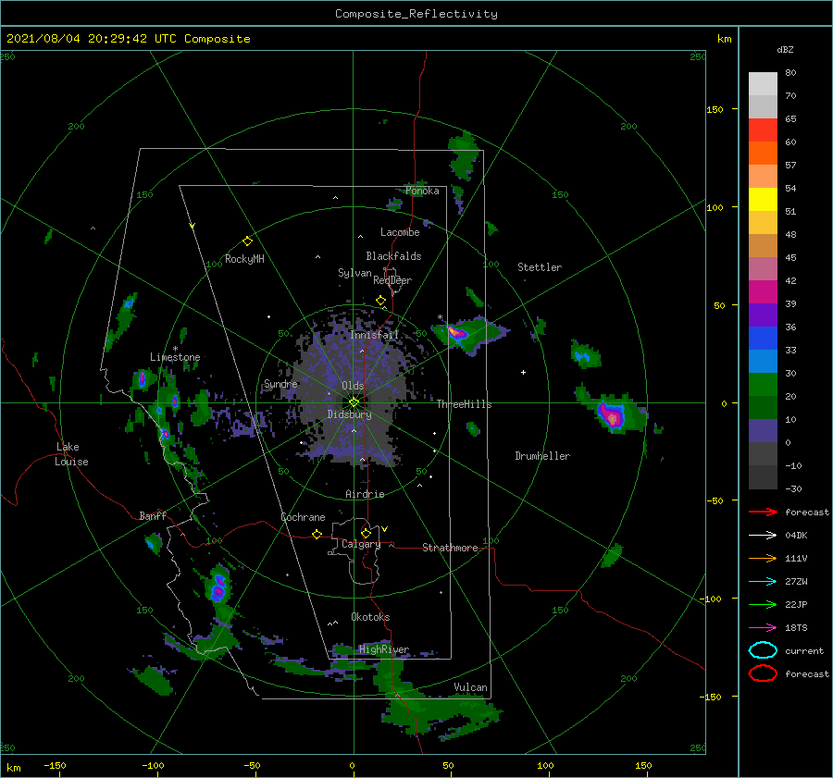Screen dimensions: 833x778
Task: Click the Didsbury label
Action: (x=349, y=414)
